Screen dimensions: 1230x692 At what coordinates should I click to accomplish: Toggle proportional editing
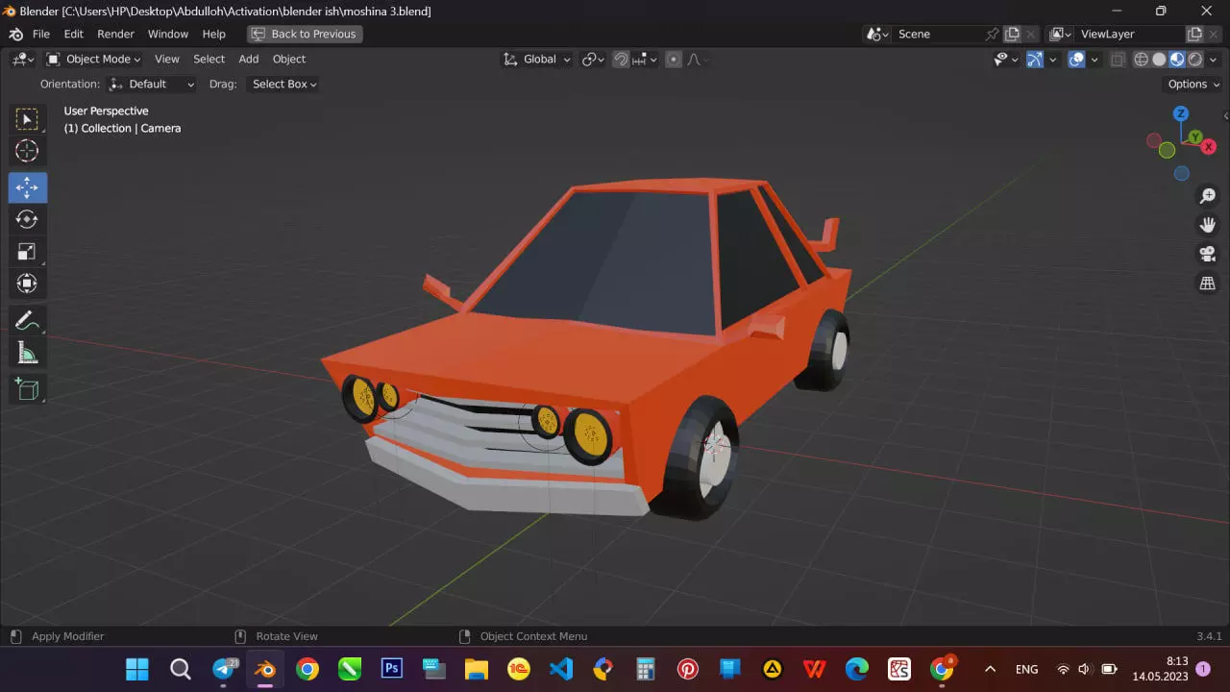click(x=674, y=59)
